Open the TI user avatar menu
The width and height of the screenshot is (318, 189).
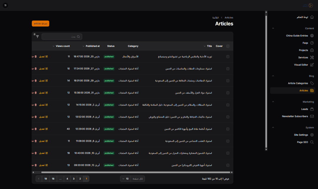click(6, 5)
